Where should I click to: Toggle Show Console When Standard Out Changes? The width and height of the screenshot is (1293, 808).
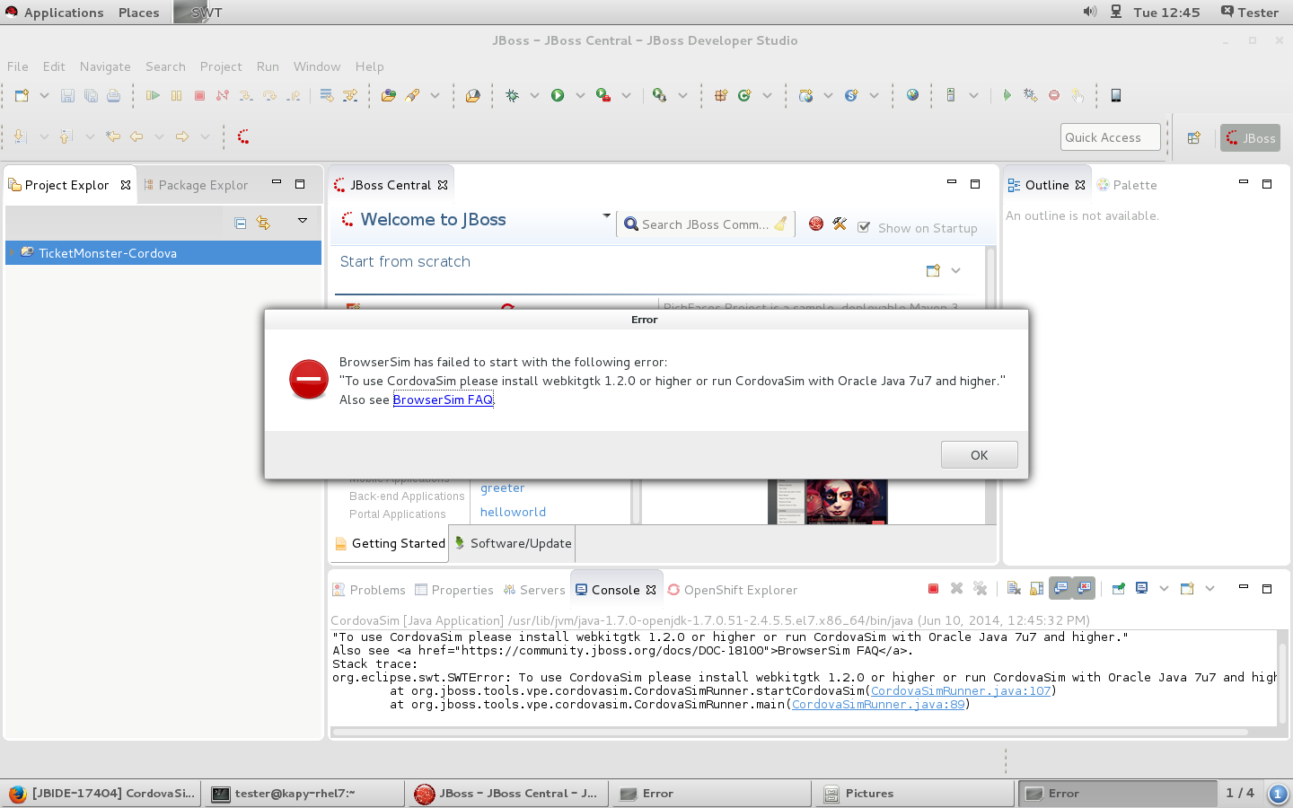click(x=1061, y=589)
